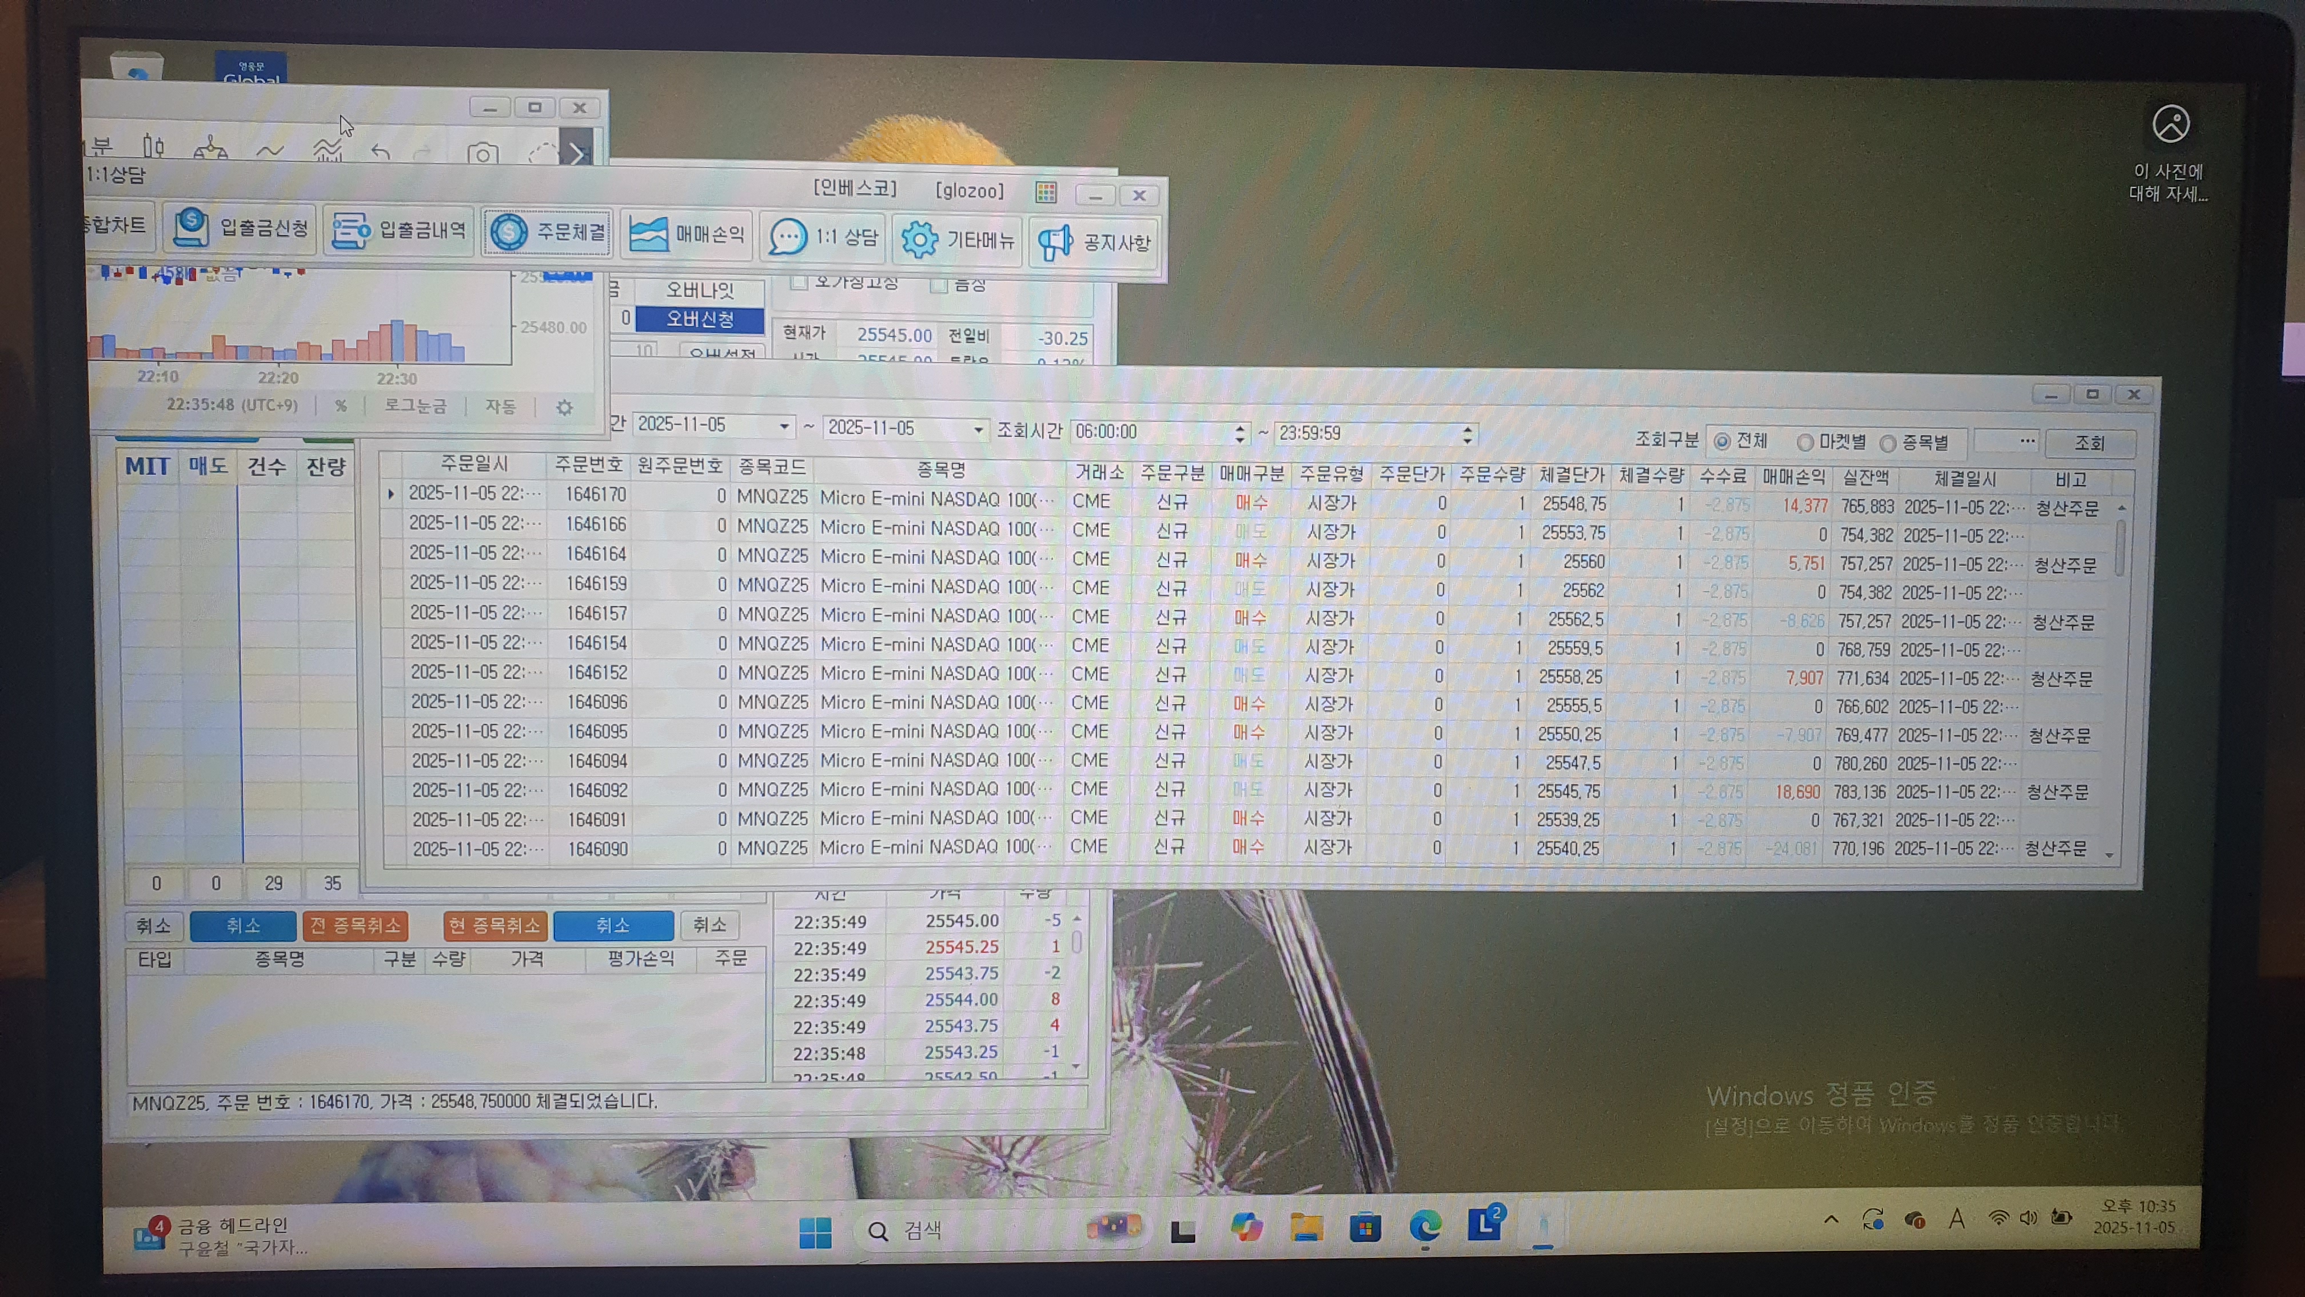Image resolution: width=2305 pixels, height=1297 pixels.
Task: Click the 주문번호 column header
Action: [588, 464]
